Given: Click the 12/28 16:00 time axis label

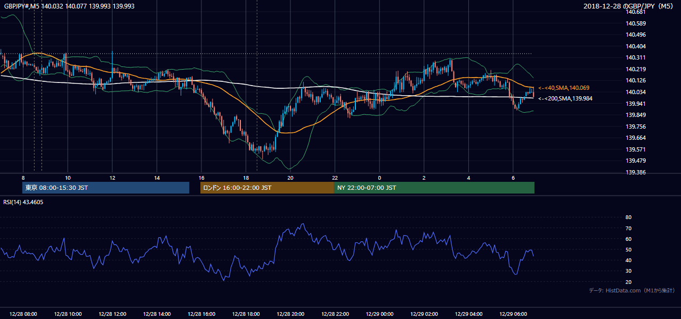Looking at the screenshot, I should tap(201, 314).
